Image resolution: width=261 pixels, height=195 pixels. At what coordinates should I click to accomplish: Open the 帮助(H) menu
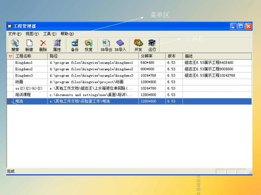[x=67, y=34]
